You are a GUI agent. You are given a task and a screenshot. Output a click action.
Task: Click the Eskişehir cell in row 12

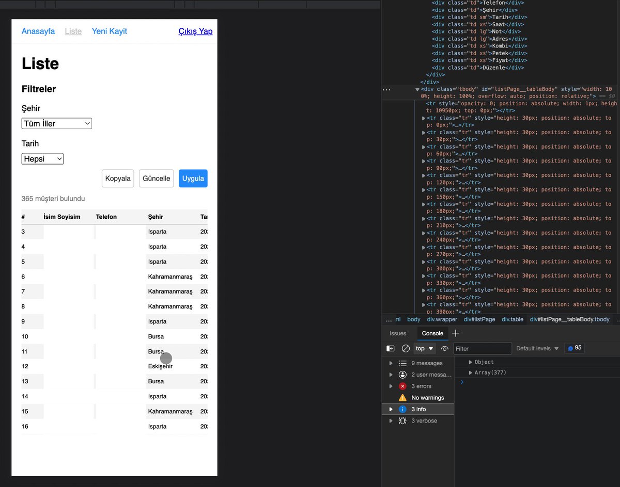pos(160,366)
